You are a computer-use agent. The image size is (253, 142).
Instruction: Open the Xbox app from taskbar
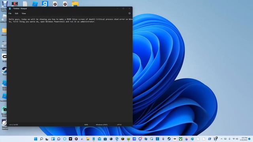point(181,139)
